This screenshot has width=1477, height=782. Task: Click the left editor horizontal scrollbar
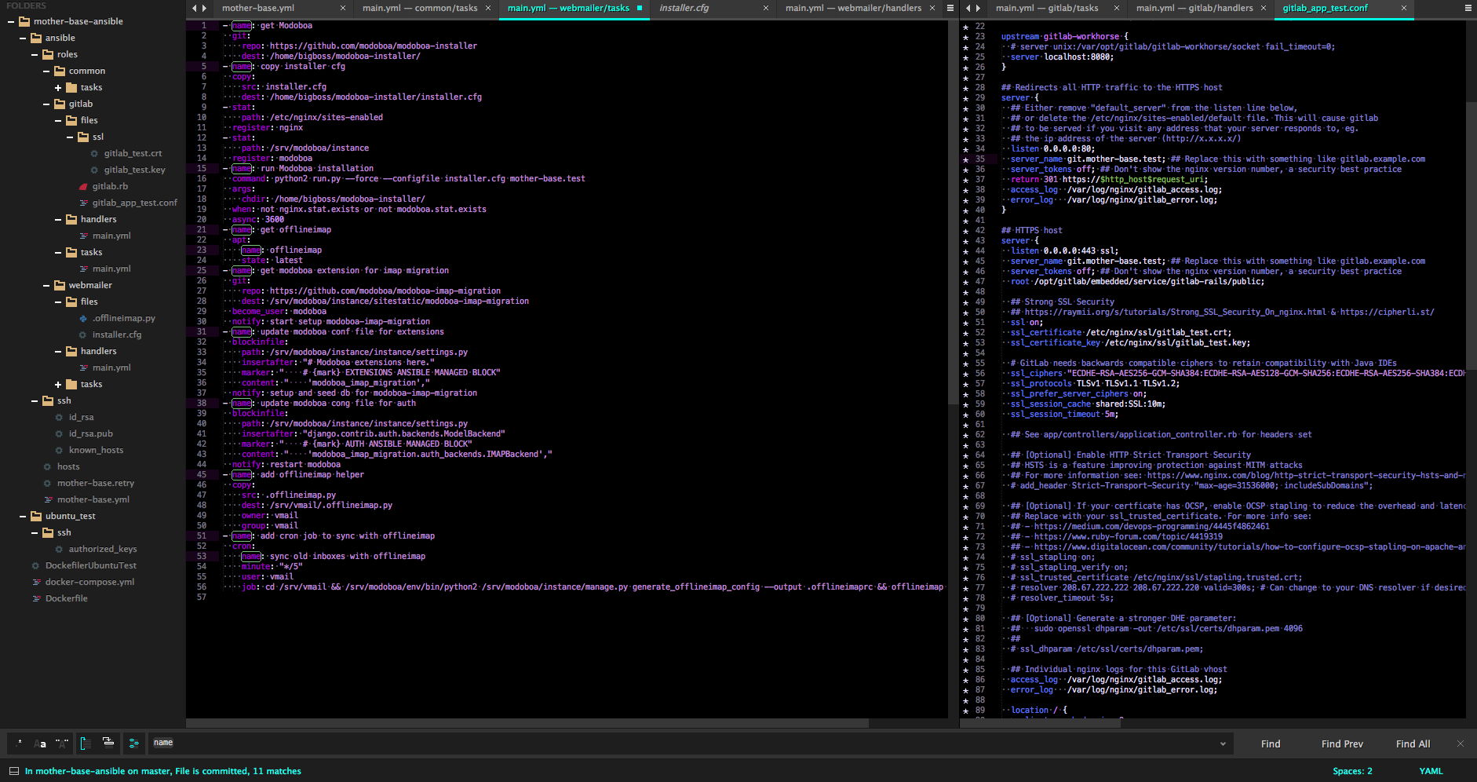coord(527,723)
